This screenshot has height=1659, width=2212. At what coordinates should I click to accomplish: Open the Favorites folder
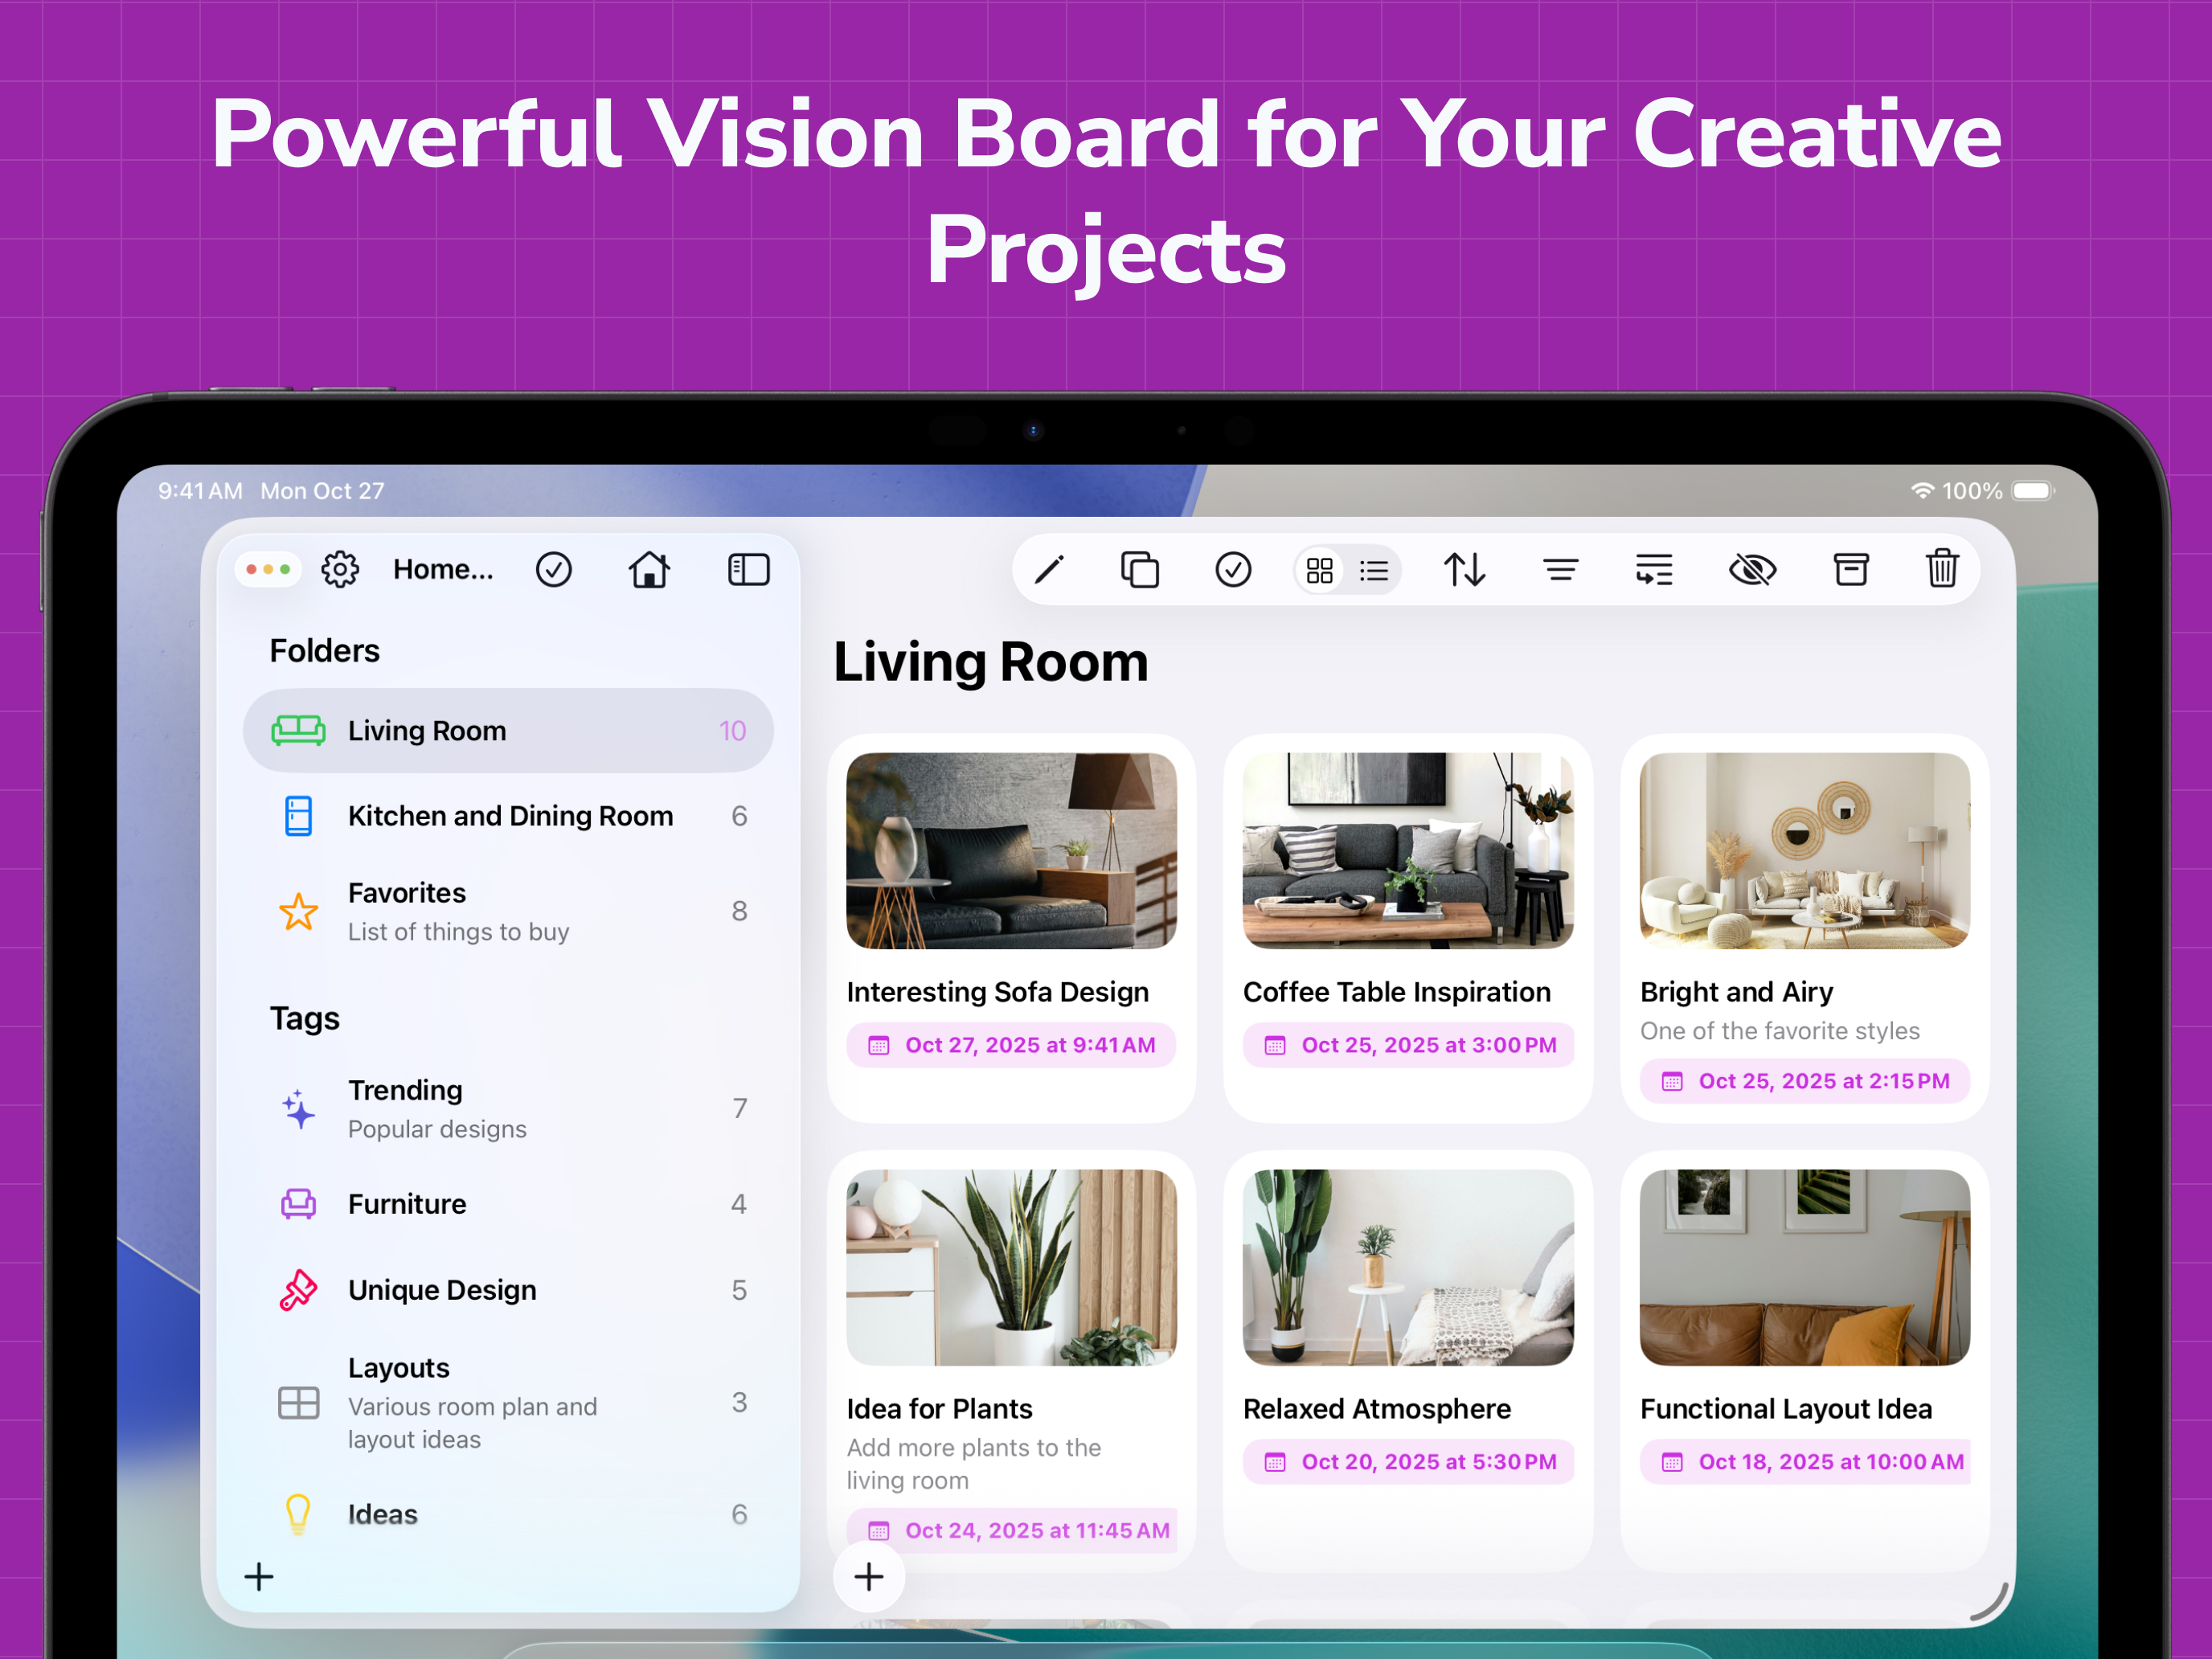[508, 911]
